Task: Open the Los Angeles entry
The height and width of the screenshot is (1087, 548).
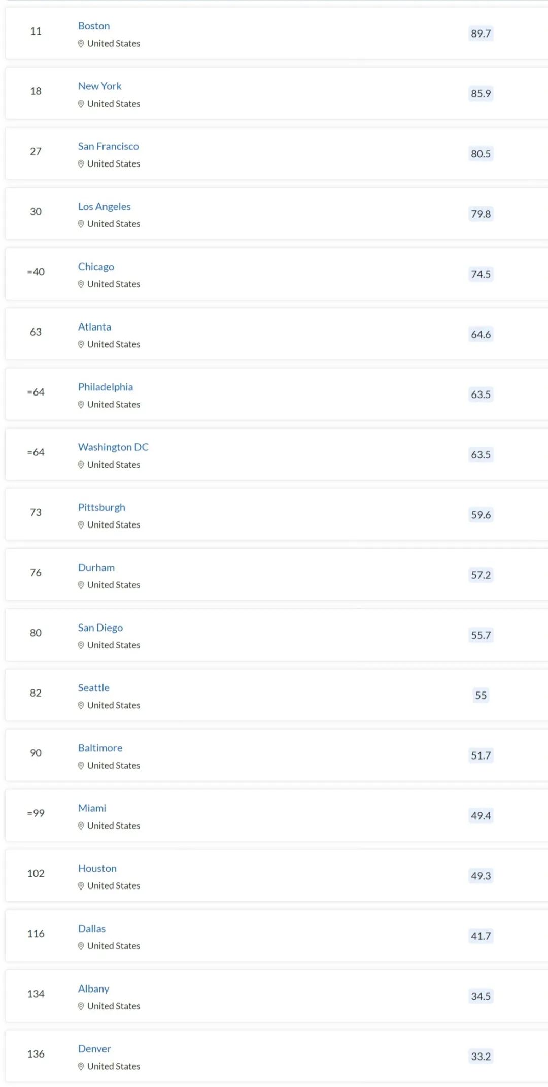Action: (x=104, y=207)
